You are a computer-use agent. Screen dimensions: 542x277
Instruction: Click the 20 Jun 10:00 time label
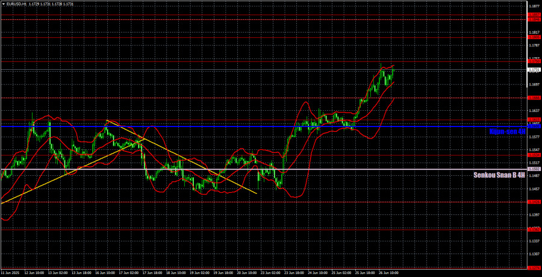point(248,273)
